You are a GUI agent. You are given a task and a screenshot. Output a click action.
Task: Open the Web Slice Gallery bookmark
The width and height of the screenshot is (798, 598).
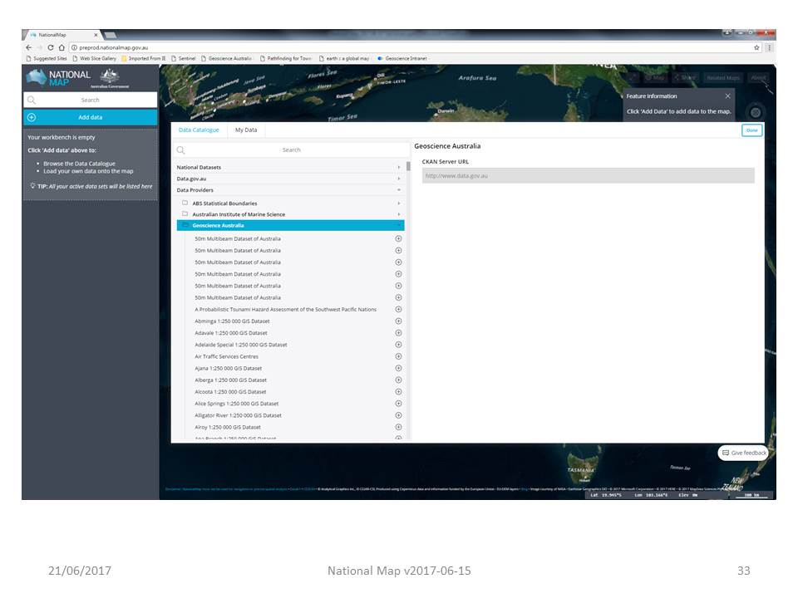coord(95,58)
